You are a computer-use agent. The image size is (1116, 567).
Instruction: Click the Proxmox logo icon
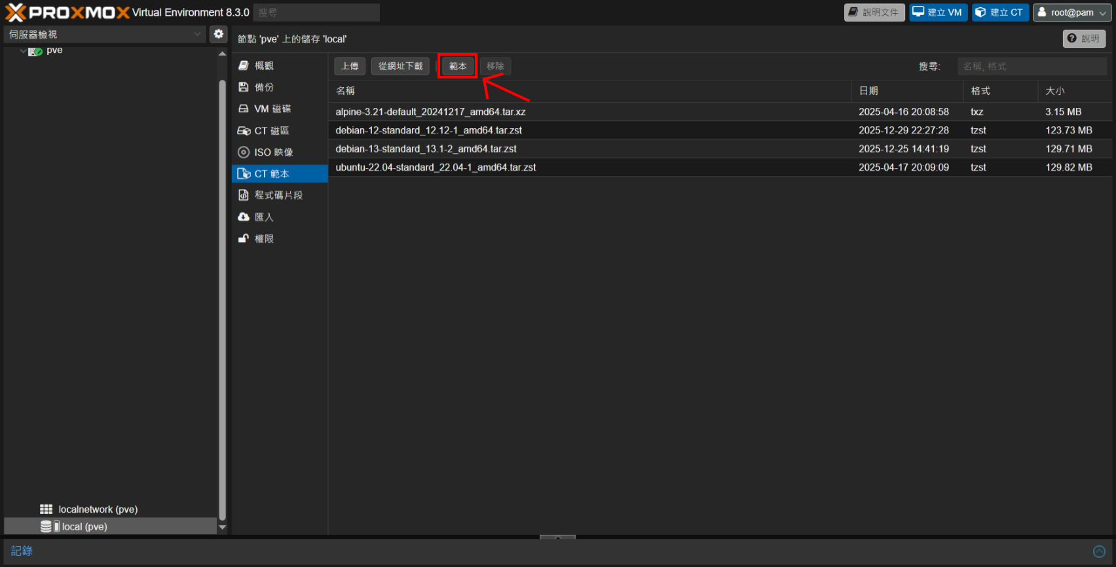(16, 12)
